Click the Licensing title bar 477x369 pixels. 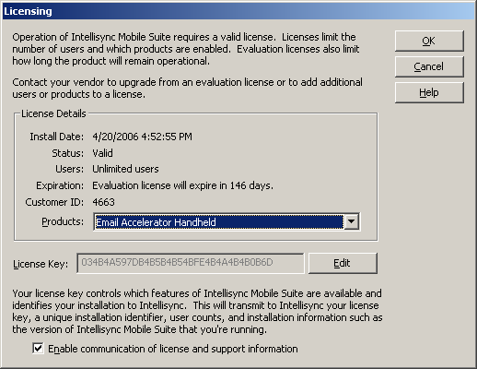coord(238,11)
